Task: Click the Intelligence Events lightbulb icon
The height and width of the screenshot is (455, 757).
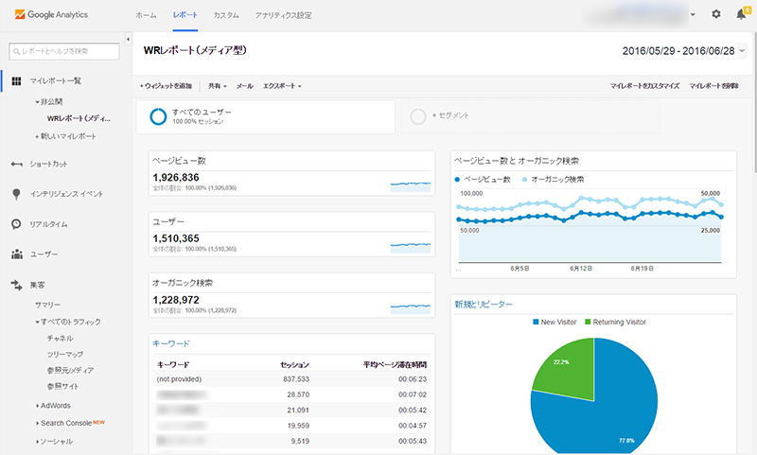Action: (x=16, y=194)
